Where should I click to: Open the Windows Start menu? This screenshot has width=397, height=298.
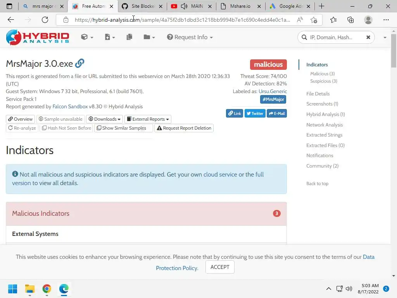point(12,289)
